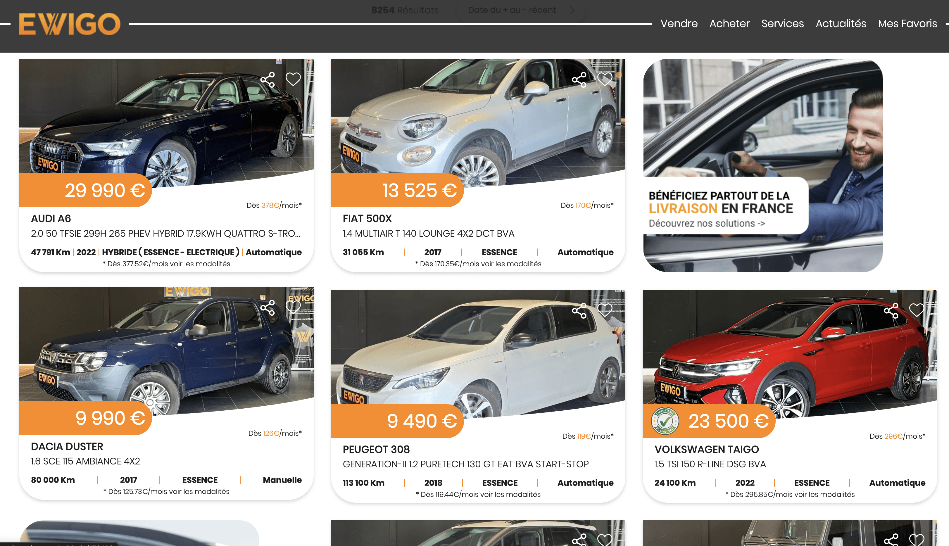
Task: Click 'Découvrez nos solutions' delivery link
Action: (707, 223)
